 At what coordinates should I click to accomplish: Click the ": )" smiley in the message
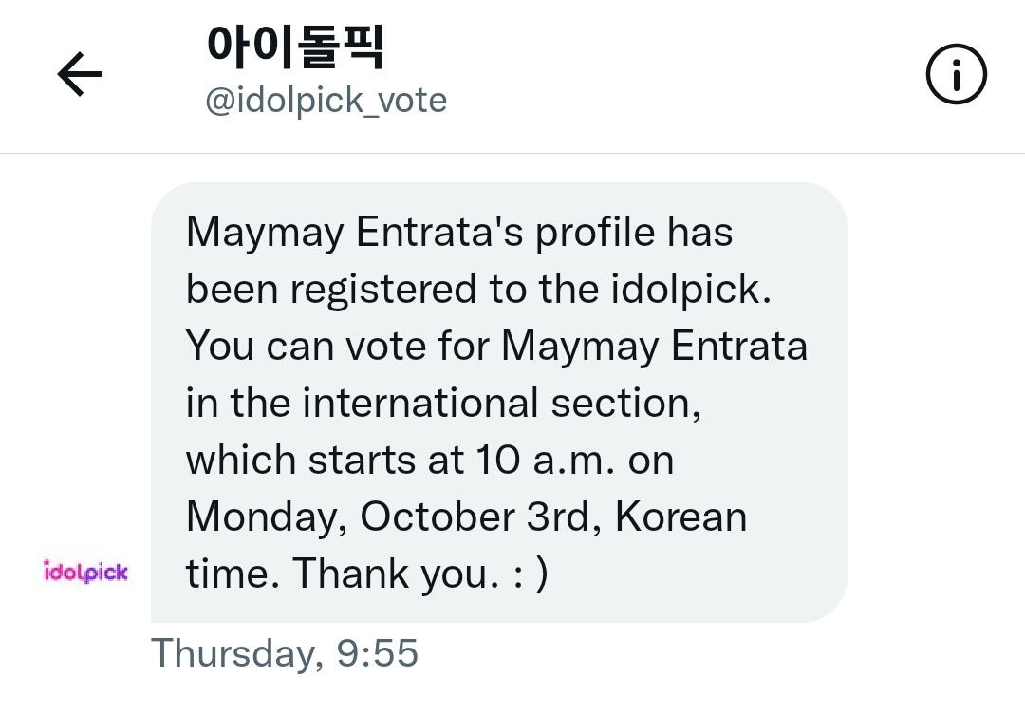coord(529,574)
